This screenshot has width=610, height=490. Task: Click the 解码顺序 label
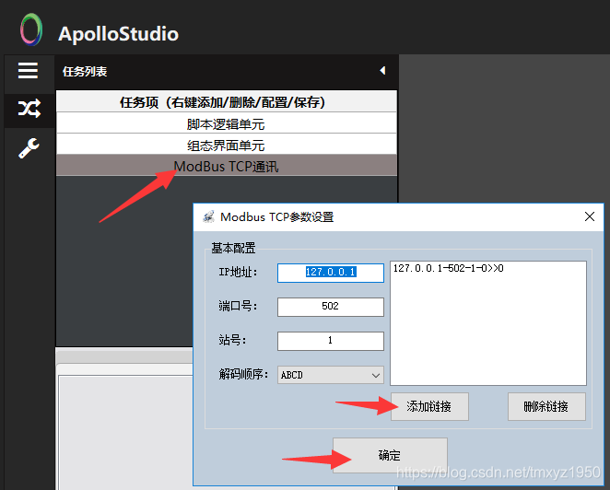point(243,374)
